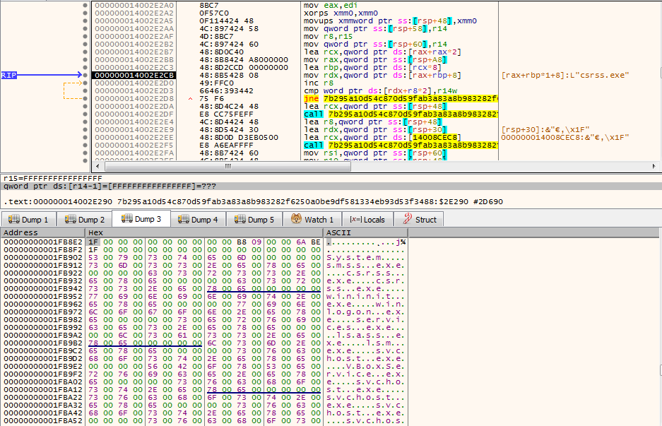The image size is (662, 426).
Task: Select the Dump 3 tab
Action: 141,219
